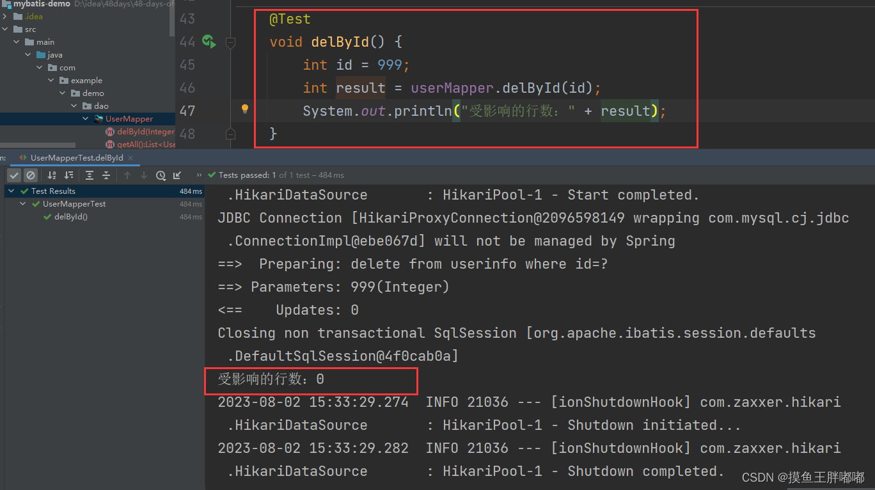Select Test Results root row
Viewport: 875px width, 490px height.
104,191
